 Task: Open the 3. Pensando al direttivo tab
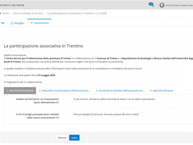coord(120,90)
